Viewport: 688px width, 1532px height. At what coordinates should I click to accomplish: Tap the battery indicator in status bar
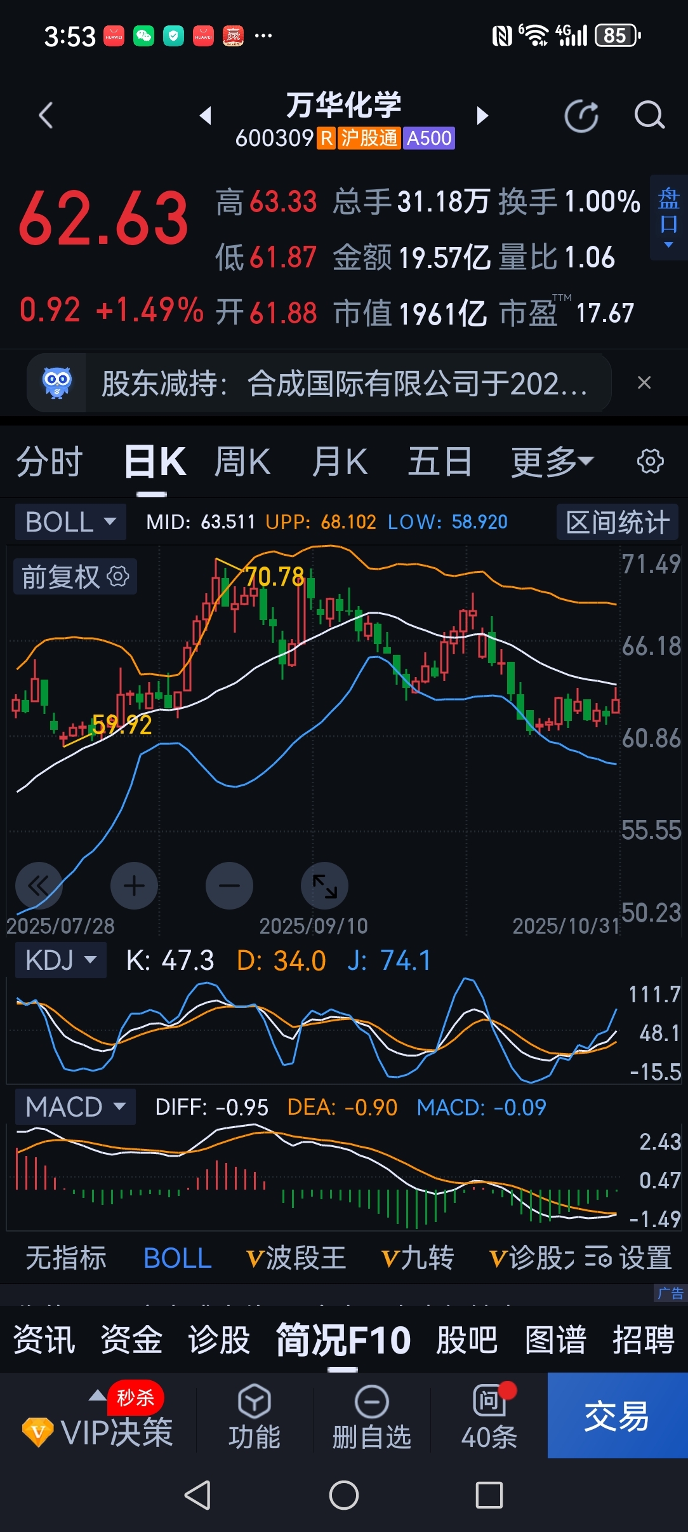(x=618, y=36)
